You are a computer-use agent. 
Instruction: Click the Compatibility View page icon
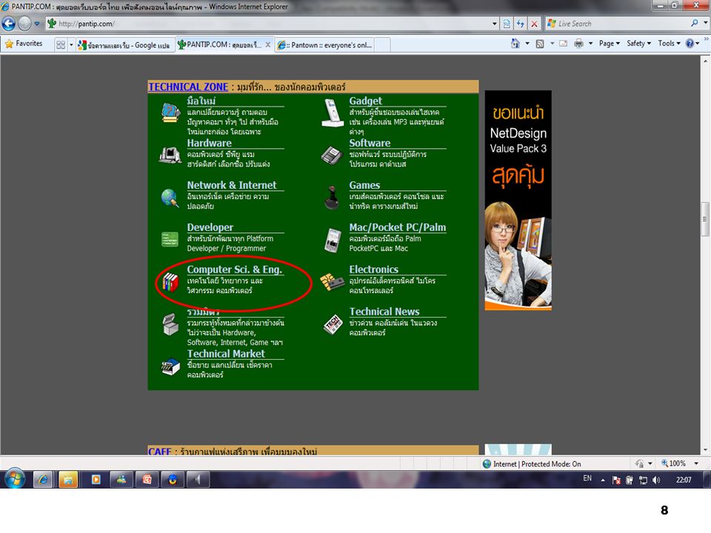507,24
